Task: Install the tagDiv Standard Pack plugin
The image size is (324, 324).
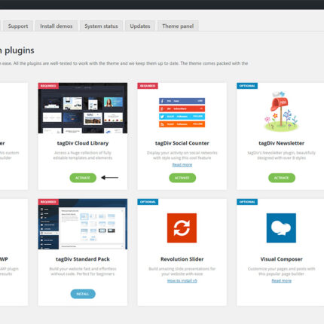Action: click(83, 294)
